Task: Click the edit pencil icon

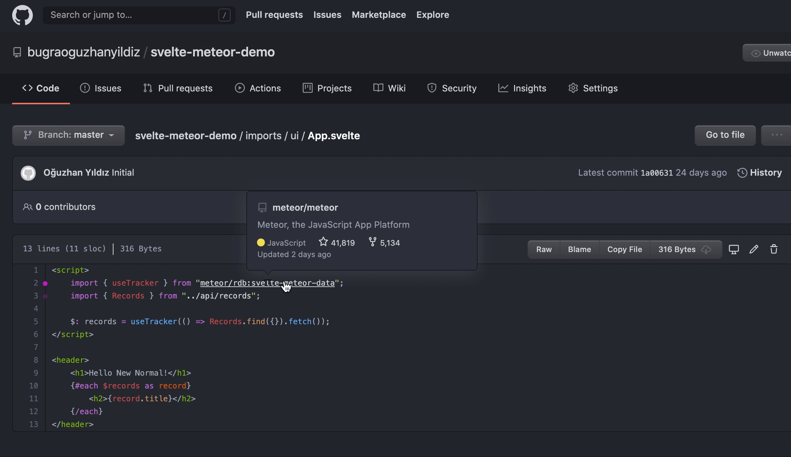Action: [754, 249]
